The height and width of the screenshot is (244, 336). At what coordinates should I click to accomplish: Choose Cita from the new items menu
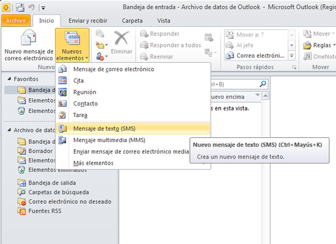coord(133,81)
